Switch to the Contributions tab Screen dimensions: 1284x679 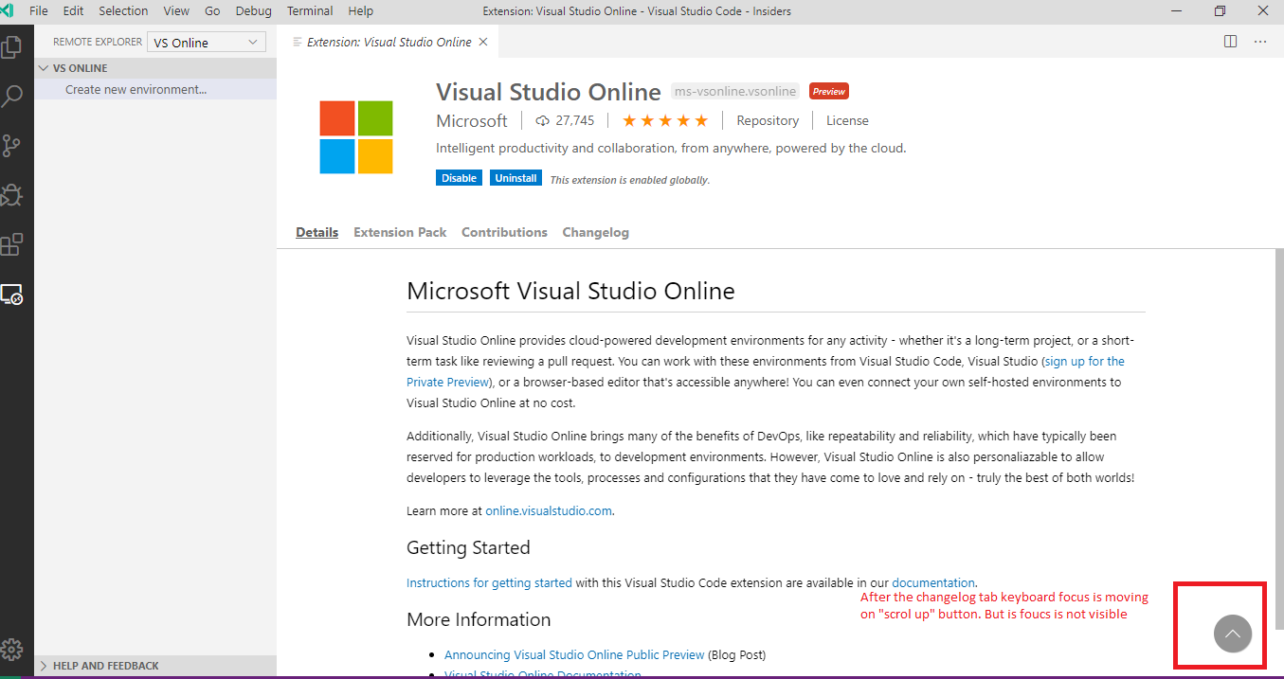click(x=504, y=232)
